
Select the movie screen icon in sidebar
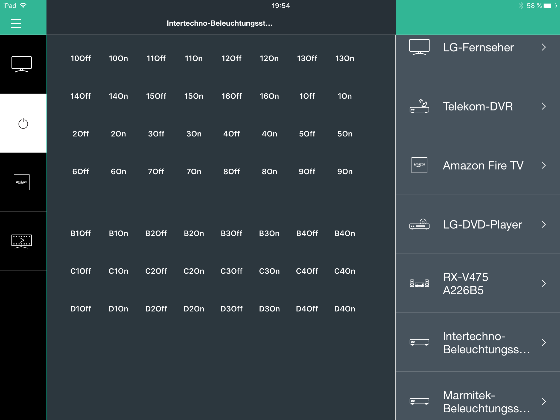(x=22, y=241)
